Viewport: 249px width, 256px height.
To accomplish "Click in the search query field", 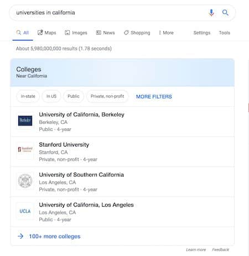I will pos(109,13).
